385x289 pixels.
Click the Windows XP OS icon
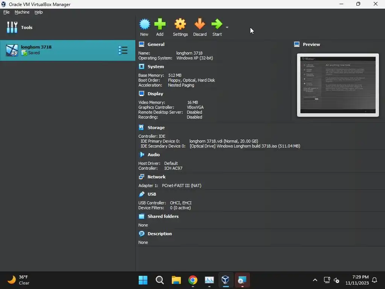point(12,50)
